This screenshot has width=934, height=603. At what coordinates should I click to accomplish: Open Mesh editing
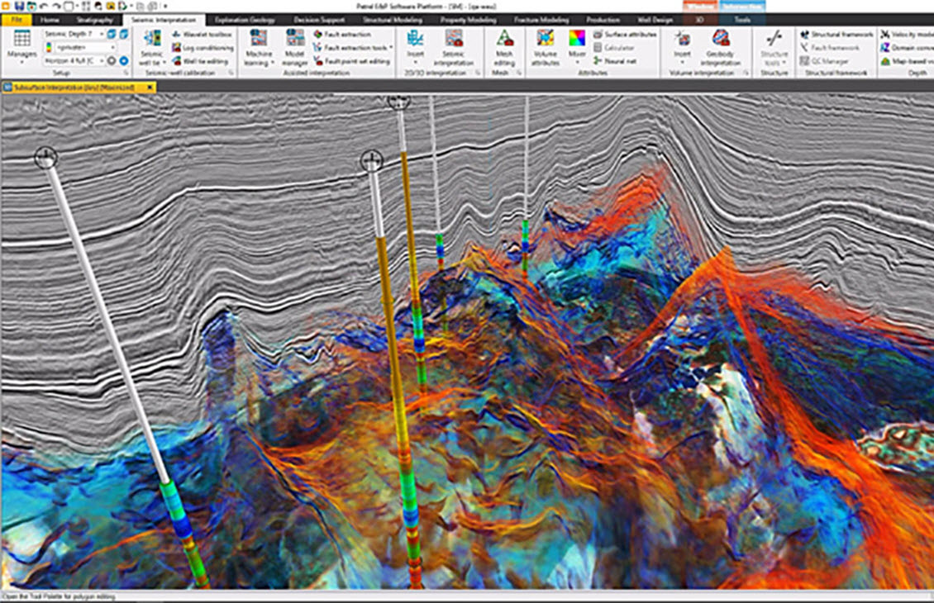point(504,48)
